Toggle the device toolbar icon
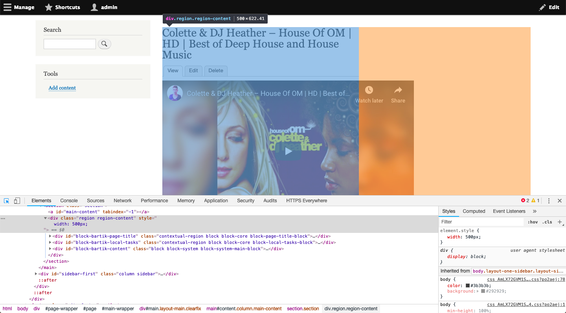 pyautogui.click(x=17, y=201)
